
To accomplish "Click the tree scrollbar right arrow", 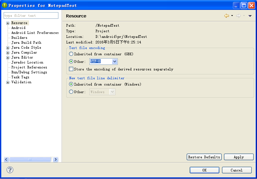I will pos(55,159).
